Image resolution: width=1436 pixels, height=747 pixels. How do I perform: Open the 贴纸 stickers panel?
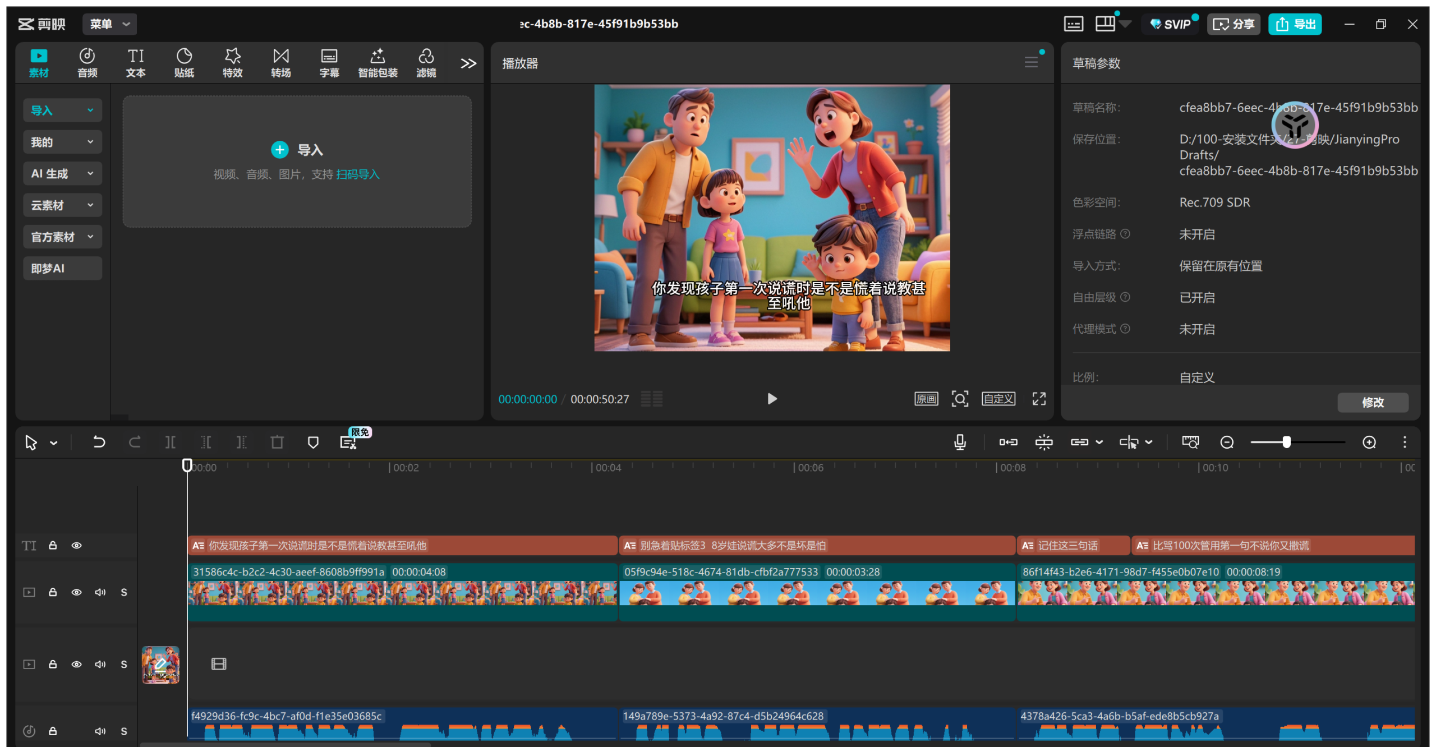[184, 62]
